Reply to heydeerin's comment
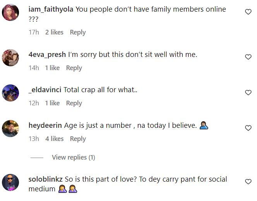The width and height of the screenshot is (257, 201). [78, 139]
